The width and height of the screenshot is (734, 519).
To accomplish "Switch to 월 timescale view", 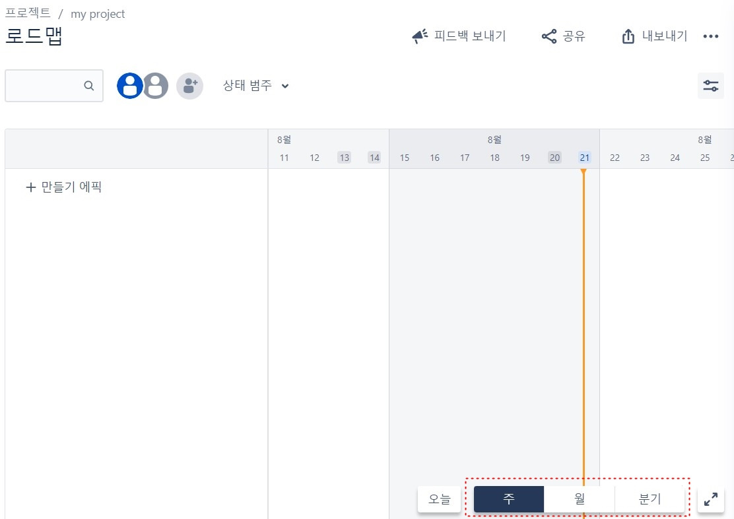I will [x=578, y=499].
